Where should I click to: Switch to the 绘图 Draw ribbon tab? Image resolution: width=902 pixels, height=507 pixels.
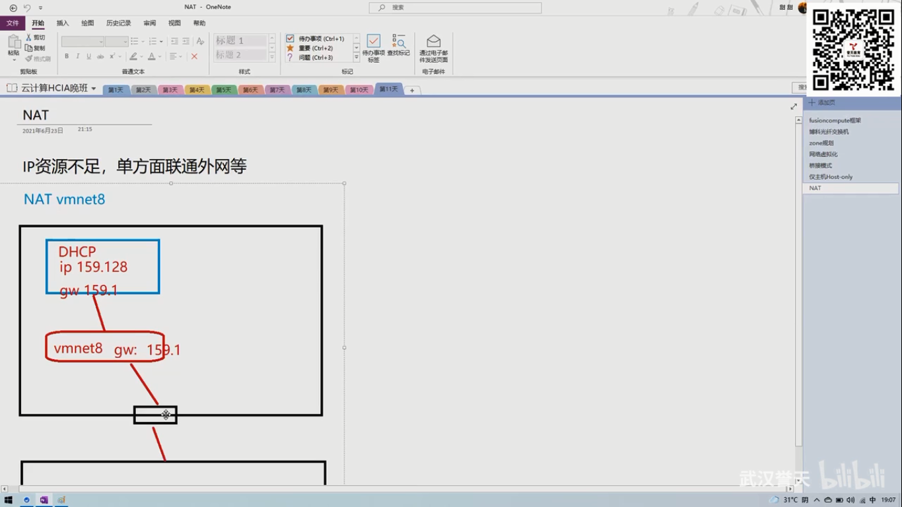coord(88,23)
